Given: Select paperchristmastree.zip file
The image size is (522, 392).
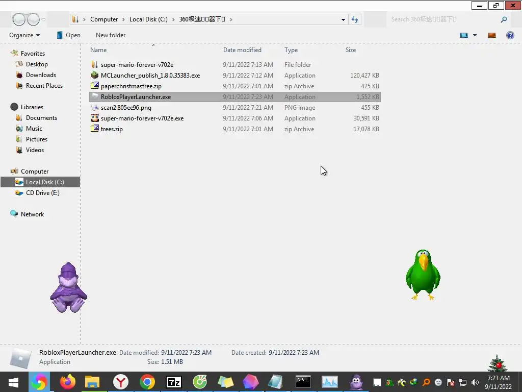Looking at the screenshot, I should coord(131,86).
